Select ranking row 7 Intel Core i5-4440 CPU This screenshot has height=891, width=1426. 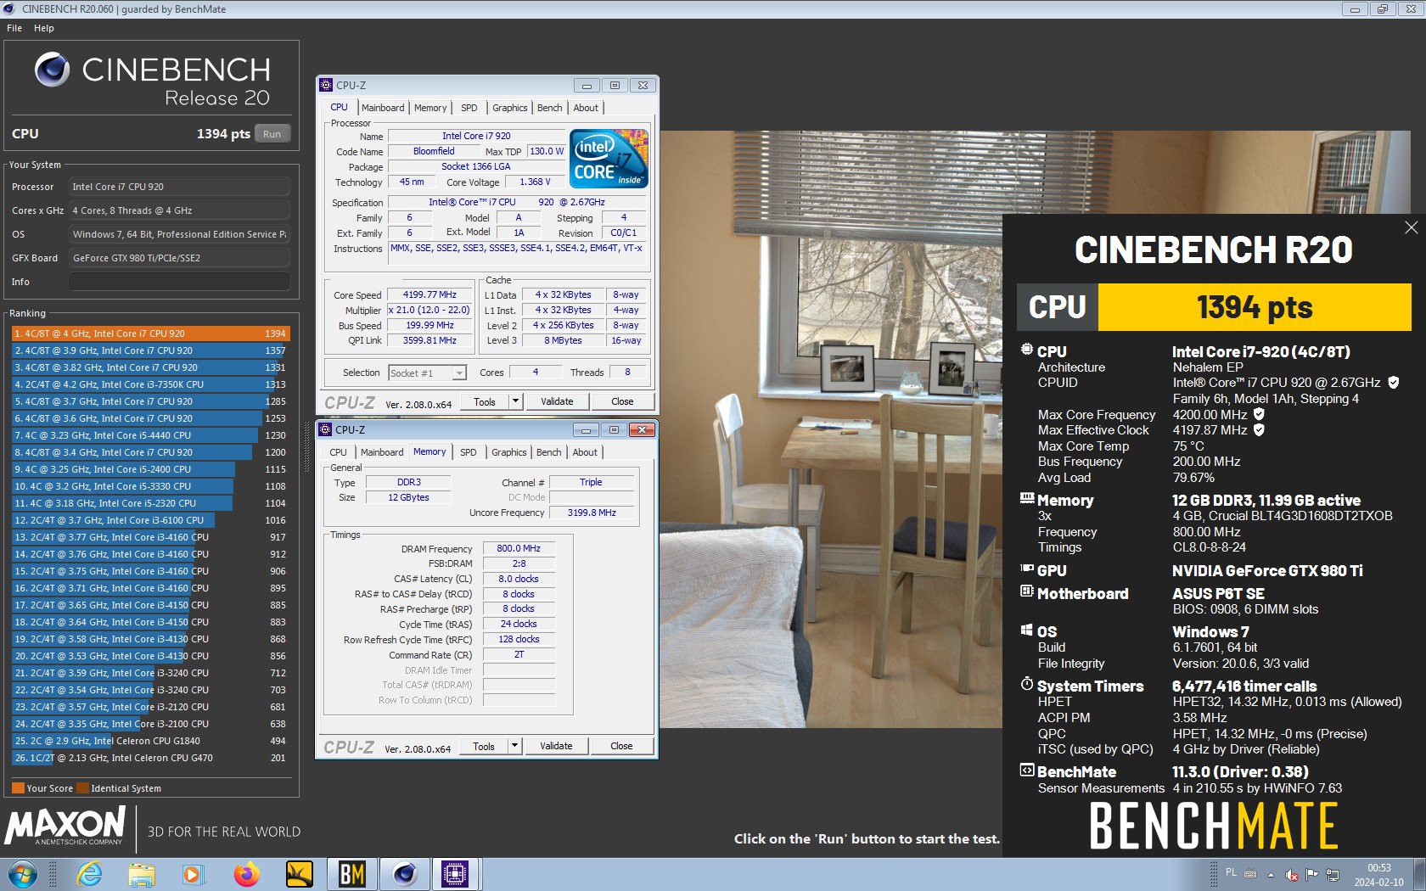click(150, 435)
